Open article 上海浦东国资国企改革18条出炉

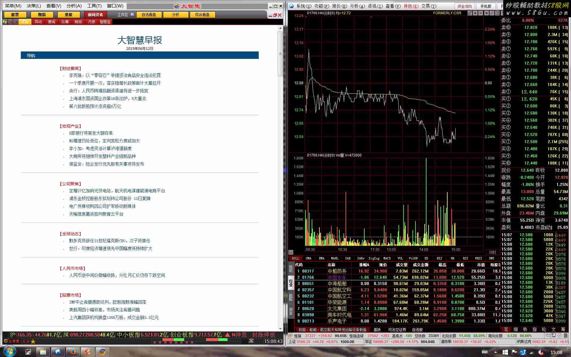click(x=108, y=99)
